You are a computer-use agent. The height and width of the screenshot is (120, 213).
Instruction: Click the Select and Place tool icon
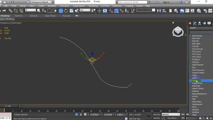pos(77,11)
